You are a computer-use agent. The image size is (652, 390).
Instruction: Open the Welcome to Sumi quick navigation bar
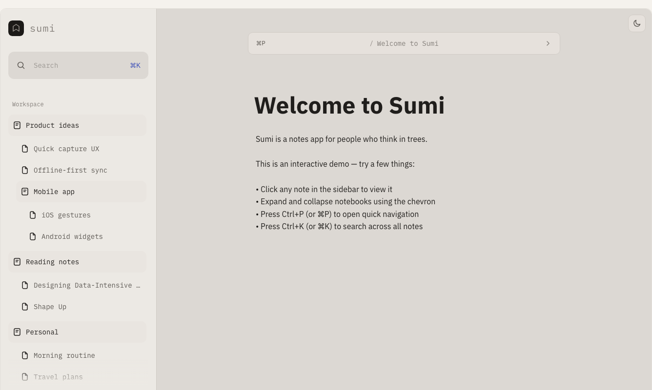[x=404, y=43]
